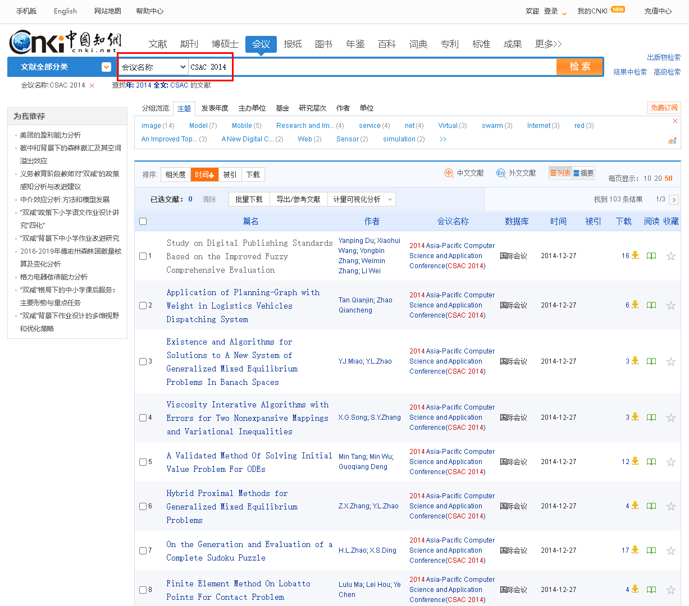Download the Viscosity Interative Algorithms paper
Viewport: 689px width, 606px height.
click(635, 417)
